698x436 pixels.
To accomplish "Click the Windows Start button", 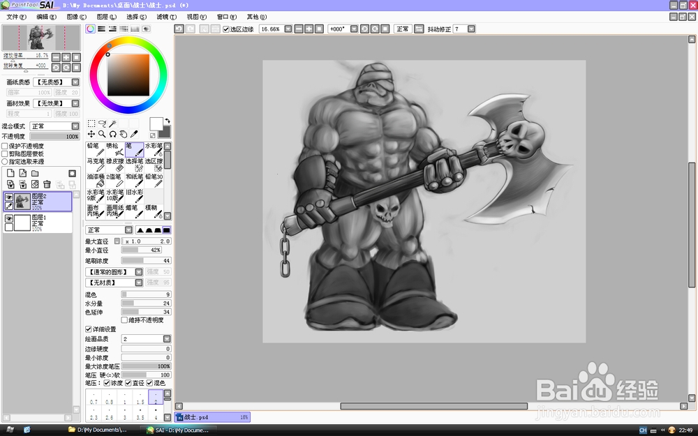I will 9,430.
